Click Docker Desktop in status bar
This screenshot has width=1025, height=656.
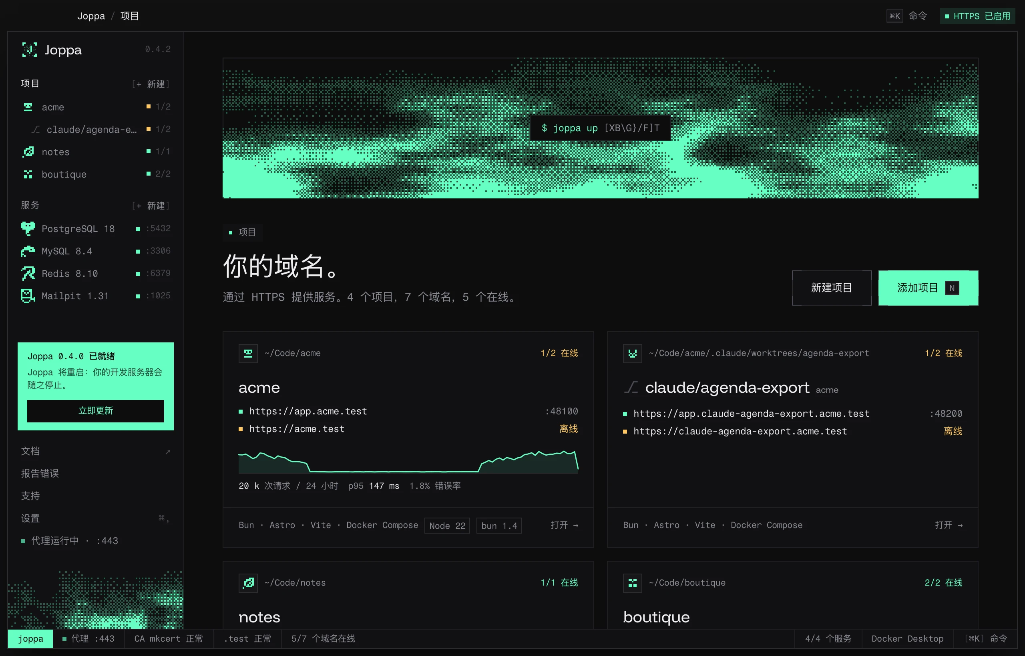tap(907, 638)
